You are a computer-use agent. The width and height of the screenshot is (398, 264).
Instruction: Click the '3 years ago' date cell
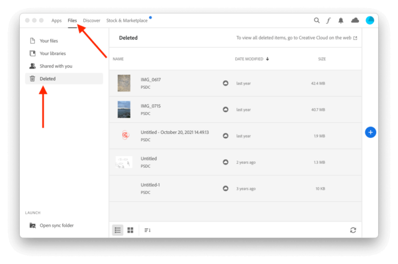[x=246, y=189]
